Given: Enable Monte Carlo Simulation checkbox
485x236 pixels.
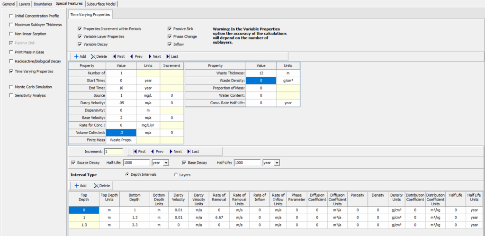Looking at the screenshot, I should tap(11, 87).
